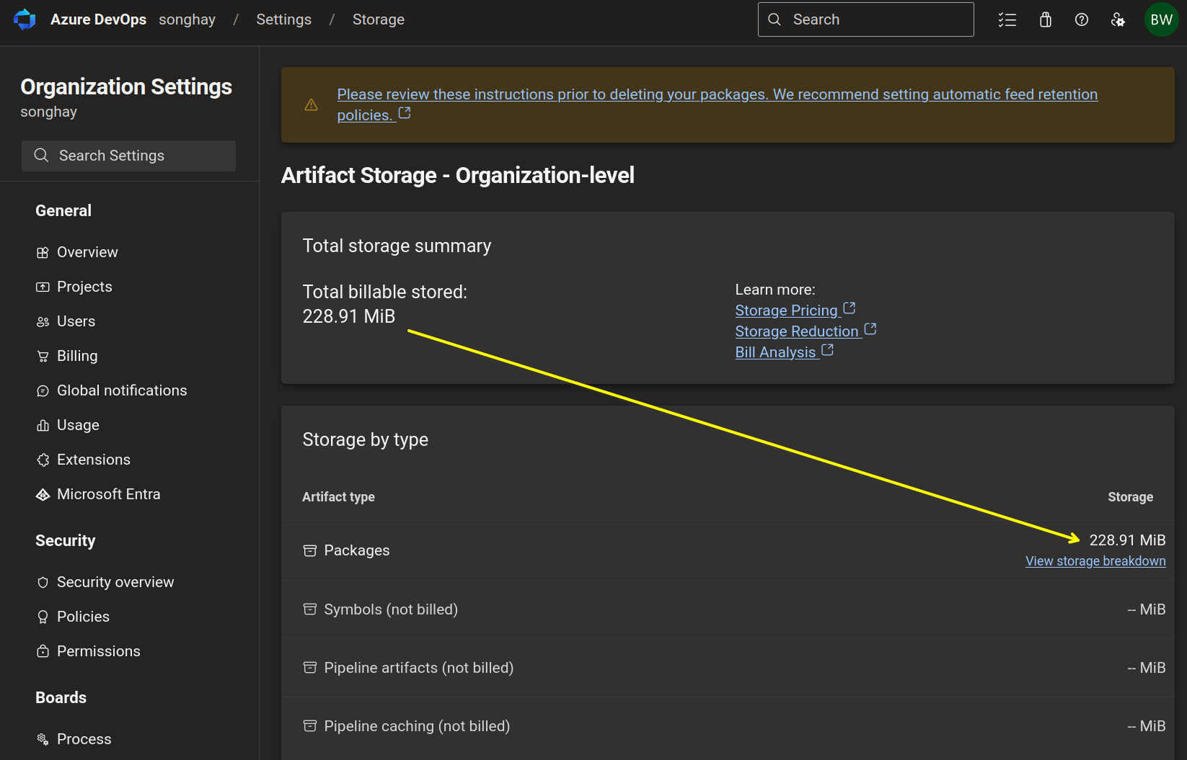Focus the top Search box
Image resolution: width=1187 pixels, height=760 pixels.
[x=865, y=19]
